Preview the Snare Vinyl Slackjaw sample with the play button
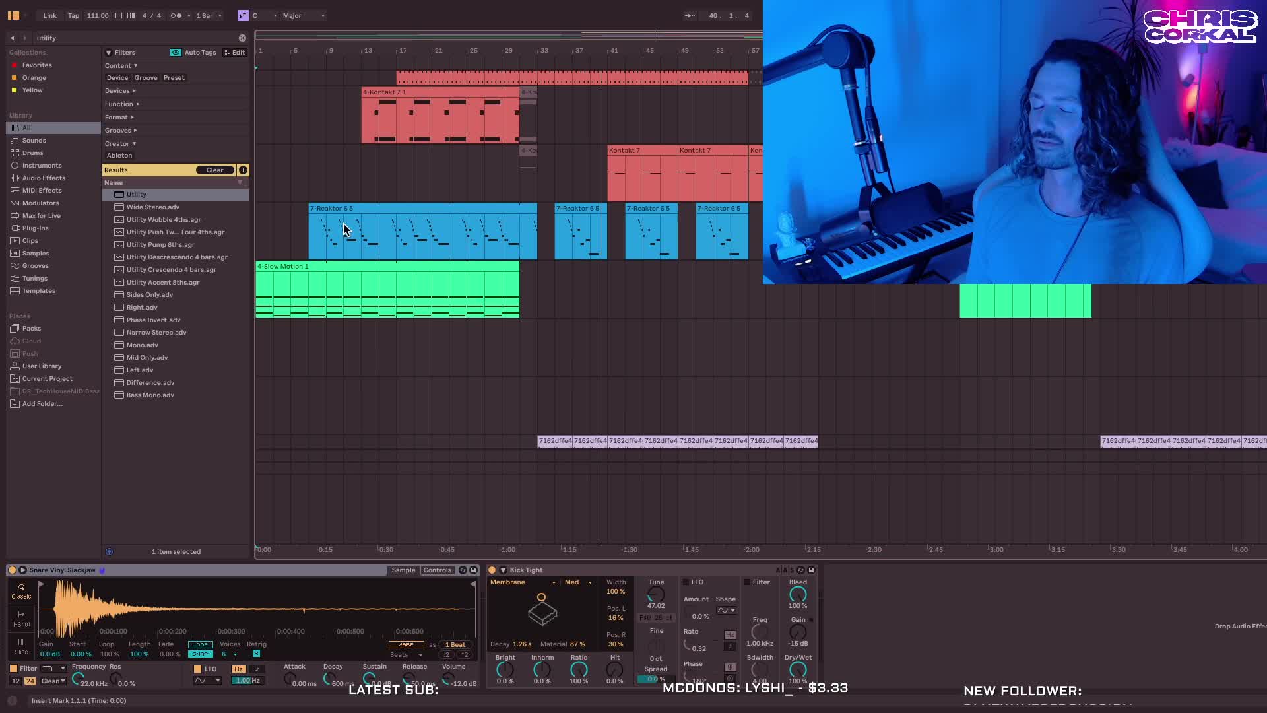The image size is (1267, 713). [x=22, y=570]
